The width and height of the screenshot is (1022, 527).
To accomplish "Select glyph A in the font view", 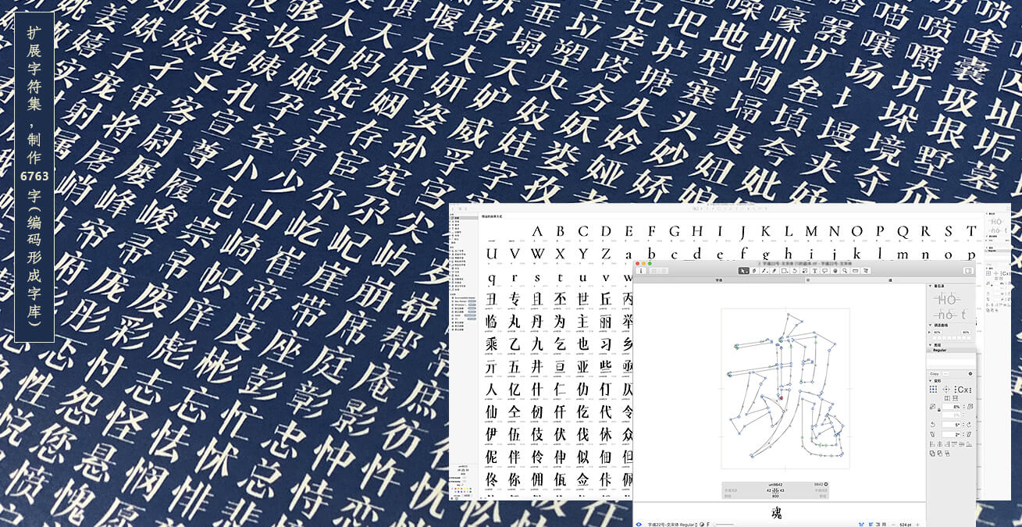I will coord(537,231).
